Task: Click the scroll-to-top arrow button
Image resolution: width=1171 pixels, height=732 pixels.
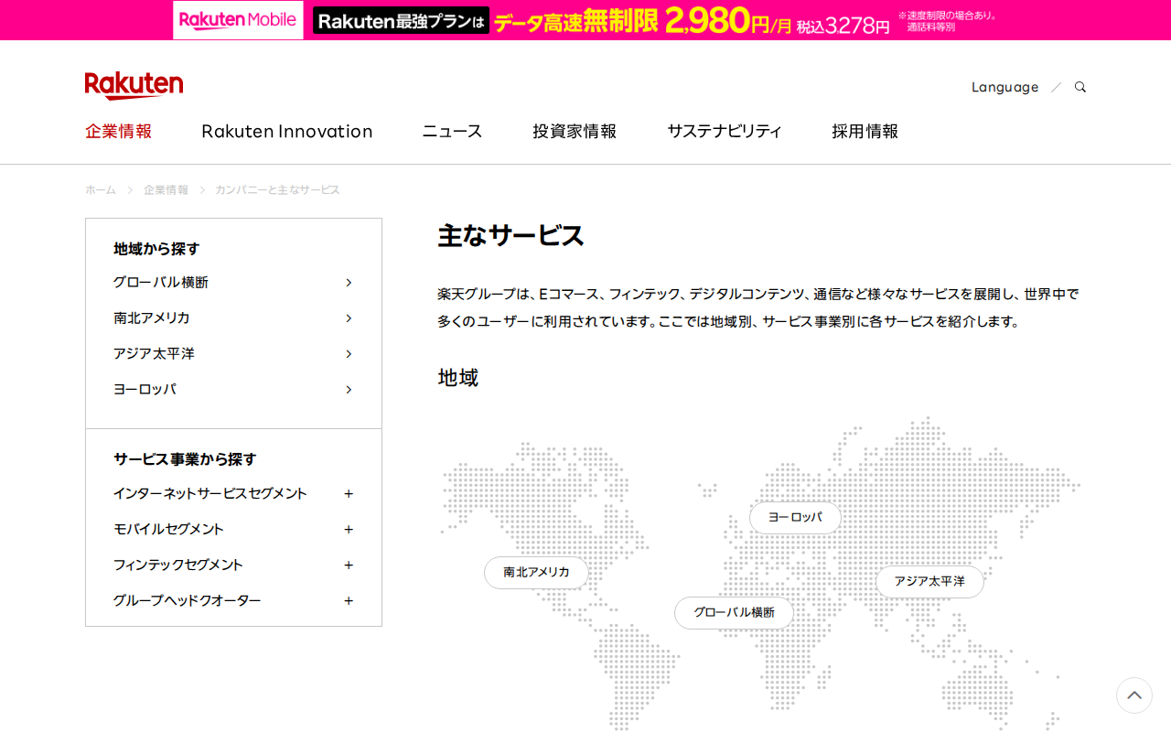Action: pyautogui.click(x=1133, y=695)
